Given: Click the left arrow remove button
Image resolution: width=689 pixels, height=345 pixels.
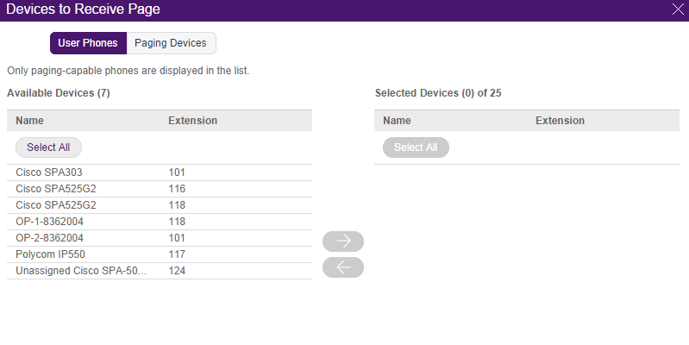Looking at the screenshot, I should point(343,267).
